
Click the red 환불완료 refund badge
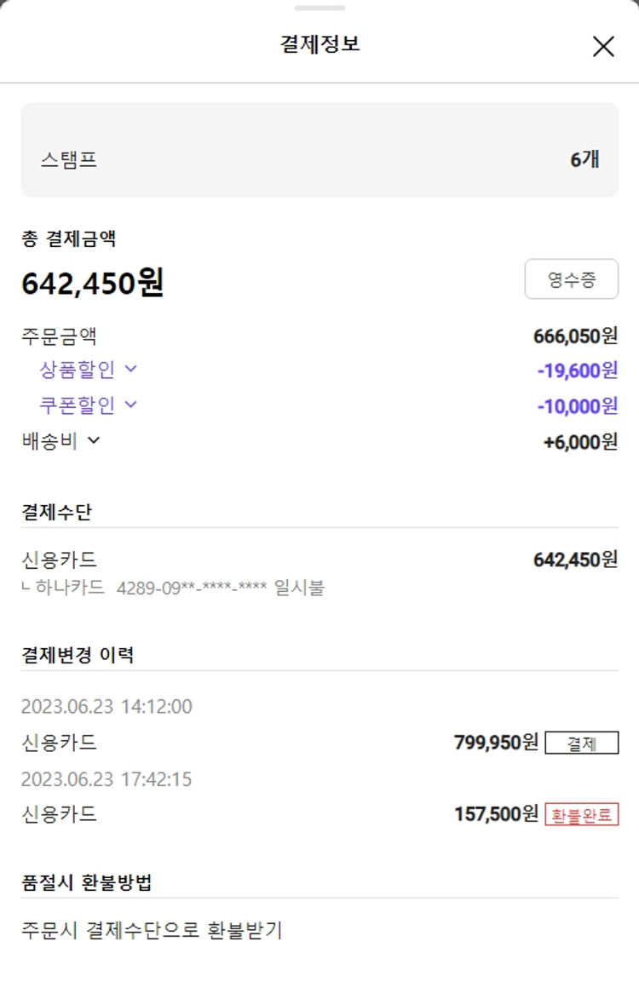[581, 814]
